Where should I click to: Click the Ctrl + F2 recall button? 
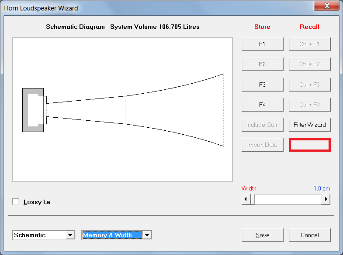click(x=309, y=64)
